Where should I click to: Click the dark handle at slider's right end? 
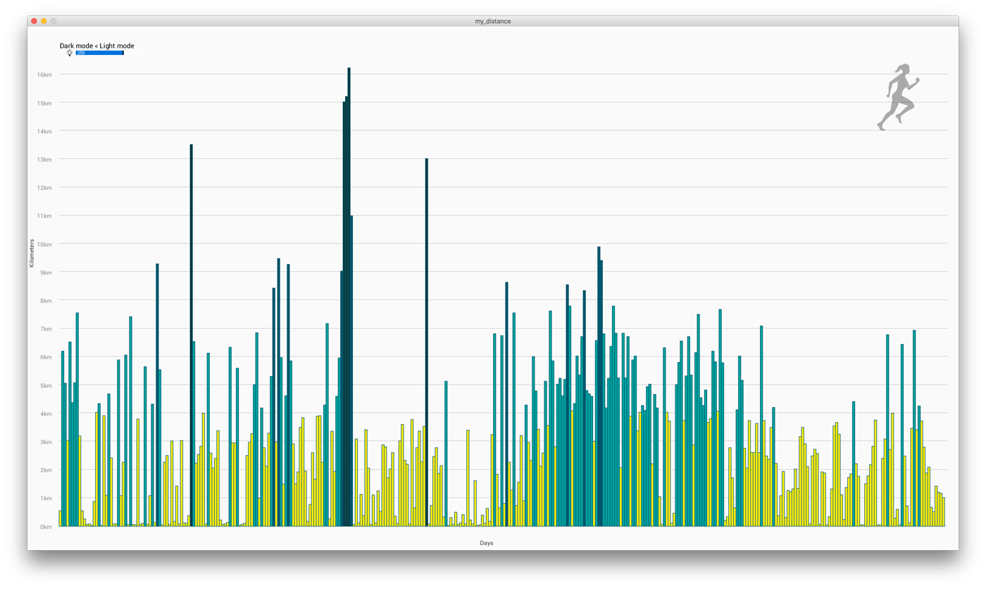coord(123,53)
